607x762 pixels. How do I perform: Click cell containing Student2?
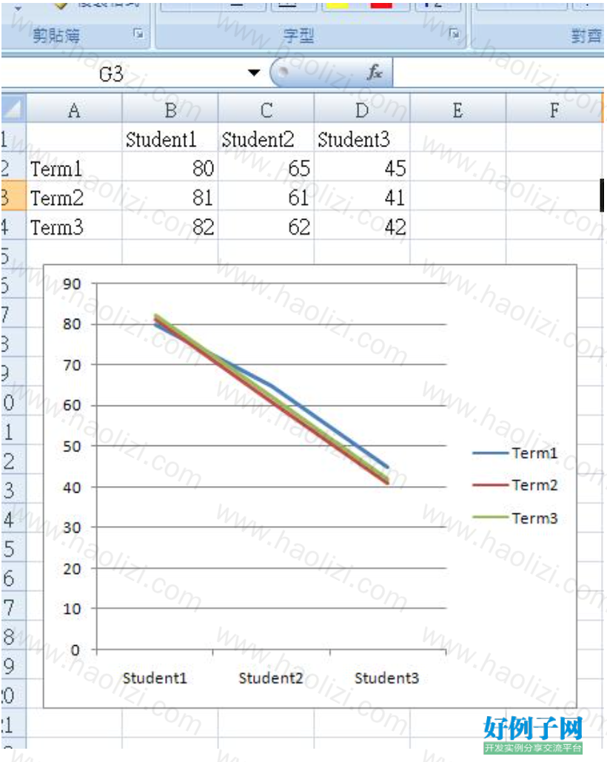(x=266, y=138)
